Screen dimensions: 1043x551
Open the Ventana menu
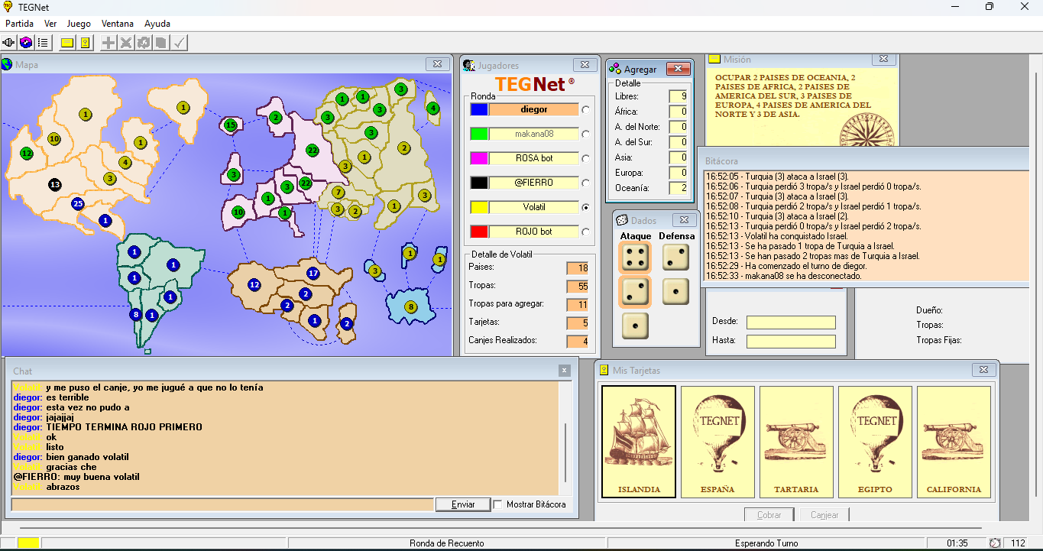coord(117,24)
